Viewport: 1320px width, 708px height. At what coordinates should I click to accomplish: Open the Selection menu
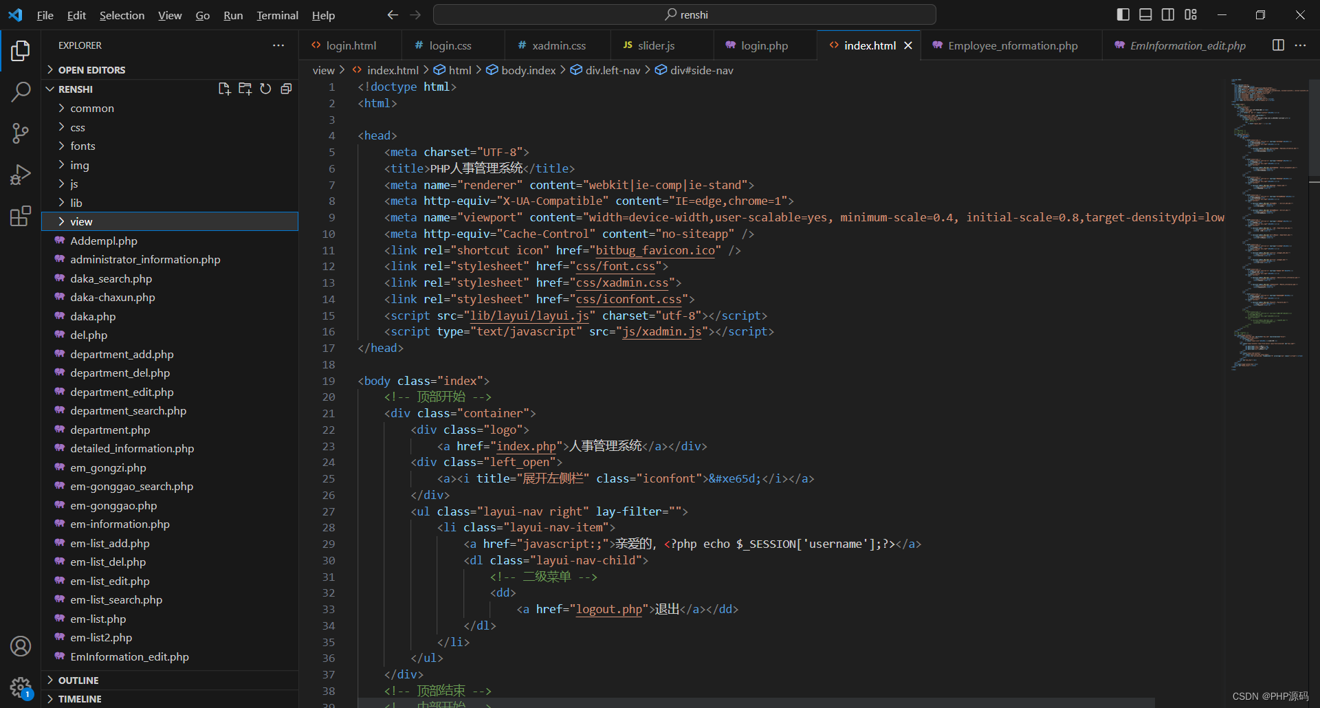(122, 15)
